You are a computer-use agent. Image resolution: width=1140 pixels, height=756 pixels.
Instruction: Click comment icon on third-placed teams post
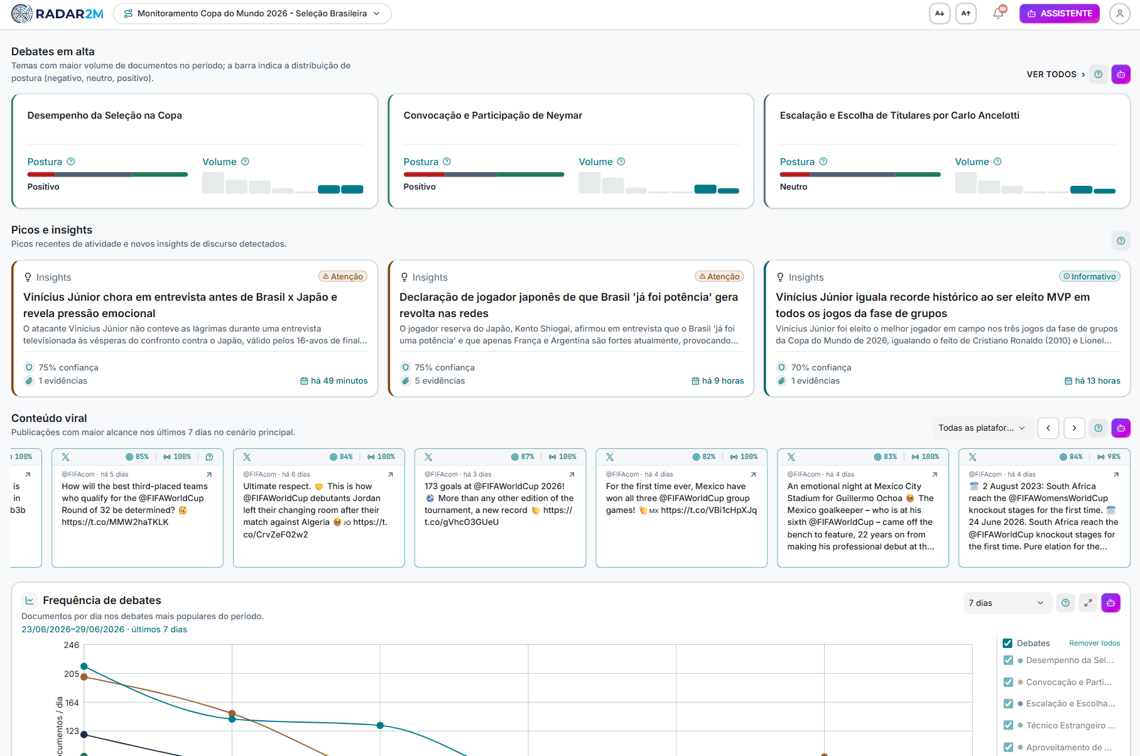click(210, 457)
